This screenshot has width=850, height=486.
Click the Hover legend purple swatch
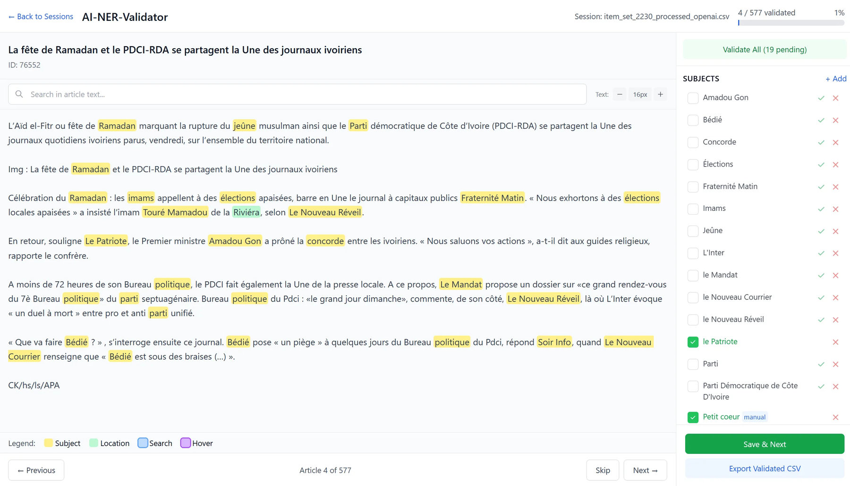point(186,443)
